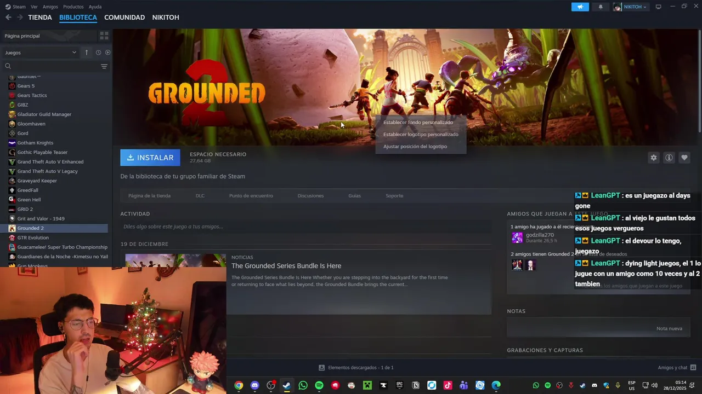Select Establecer logotipo personalizado
This screenshot has width=702, height=394.
click(421, 135)
